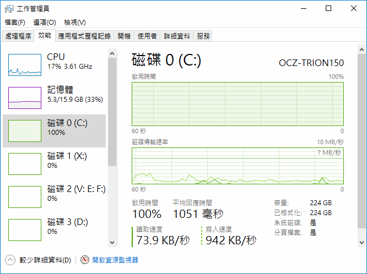
Task: Open the 檢視(V) menu
Action: tap(75, 23)
